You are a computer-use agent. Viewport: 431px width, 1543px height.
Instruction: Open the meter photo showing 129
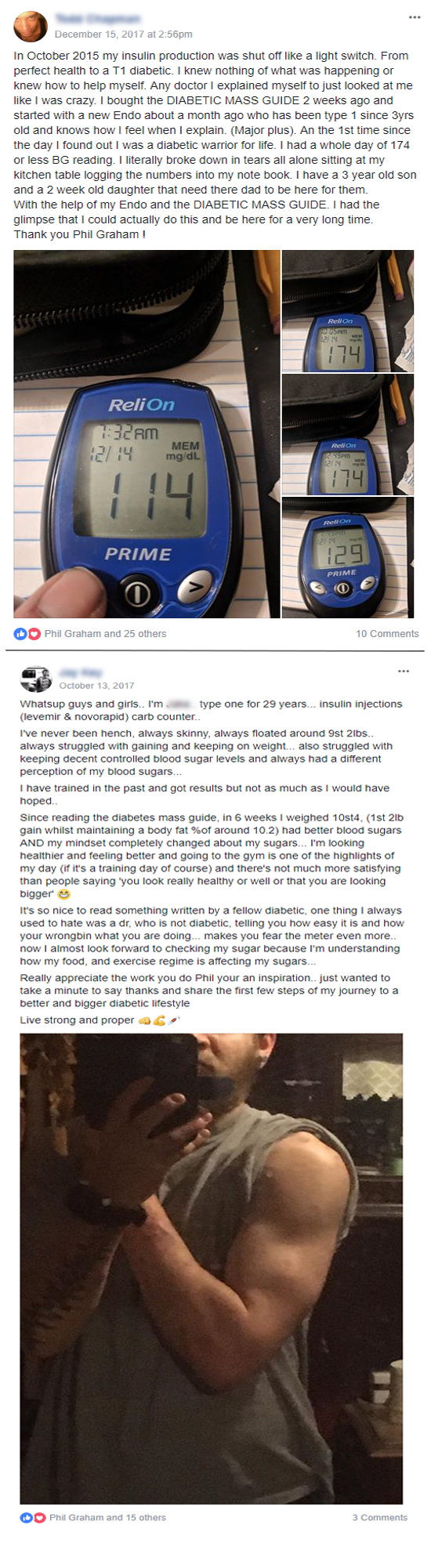(x=348, y=557)
